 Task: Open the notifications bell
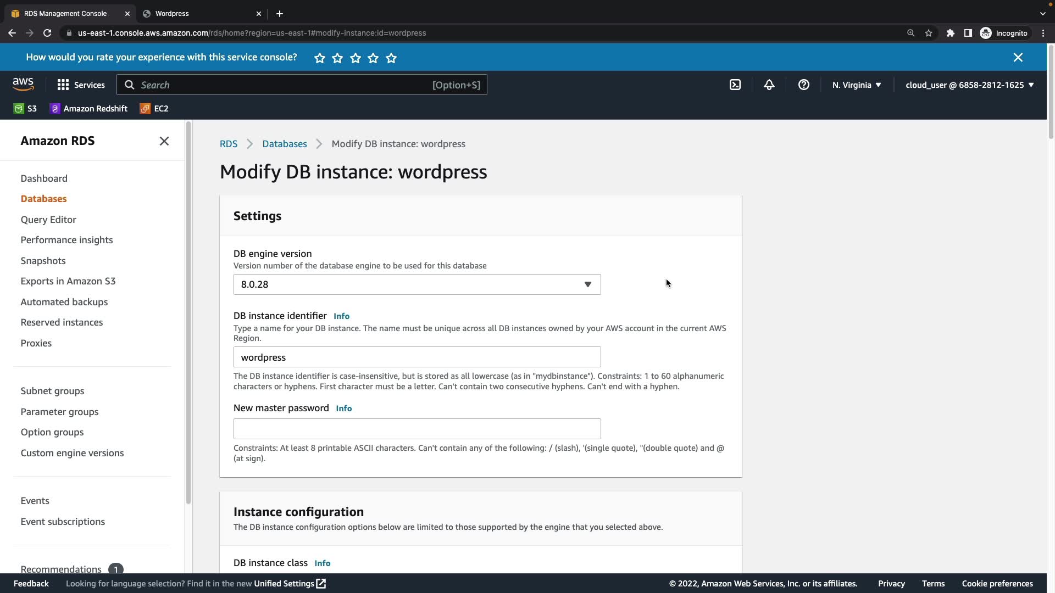[769, 85]
